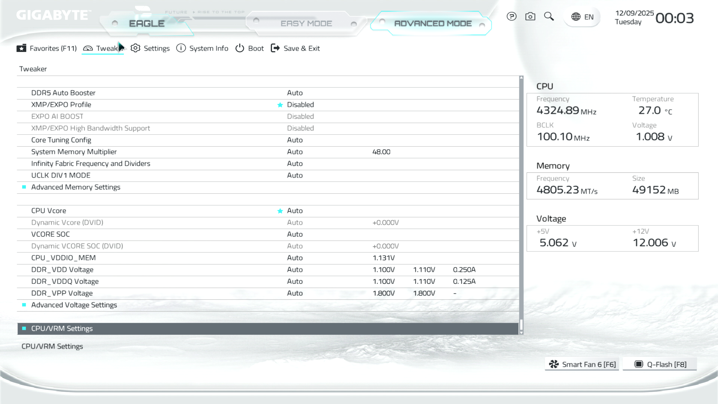718x404 pixels.
Task: Open the search magnifier icon
Action: pos(549,16)
